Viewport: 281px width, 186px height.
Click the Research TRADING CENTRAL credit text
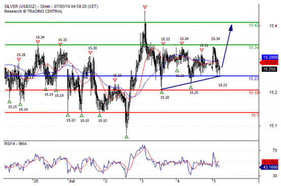pos(33,11)
